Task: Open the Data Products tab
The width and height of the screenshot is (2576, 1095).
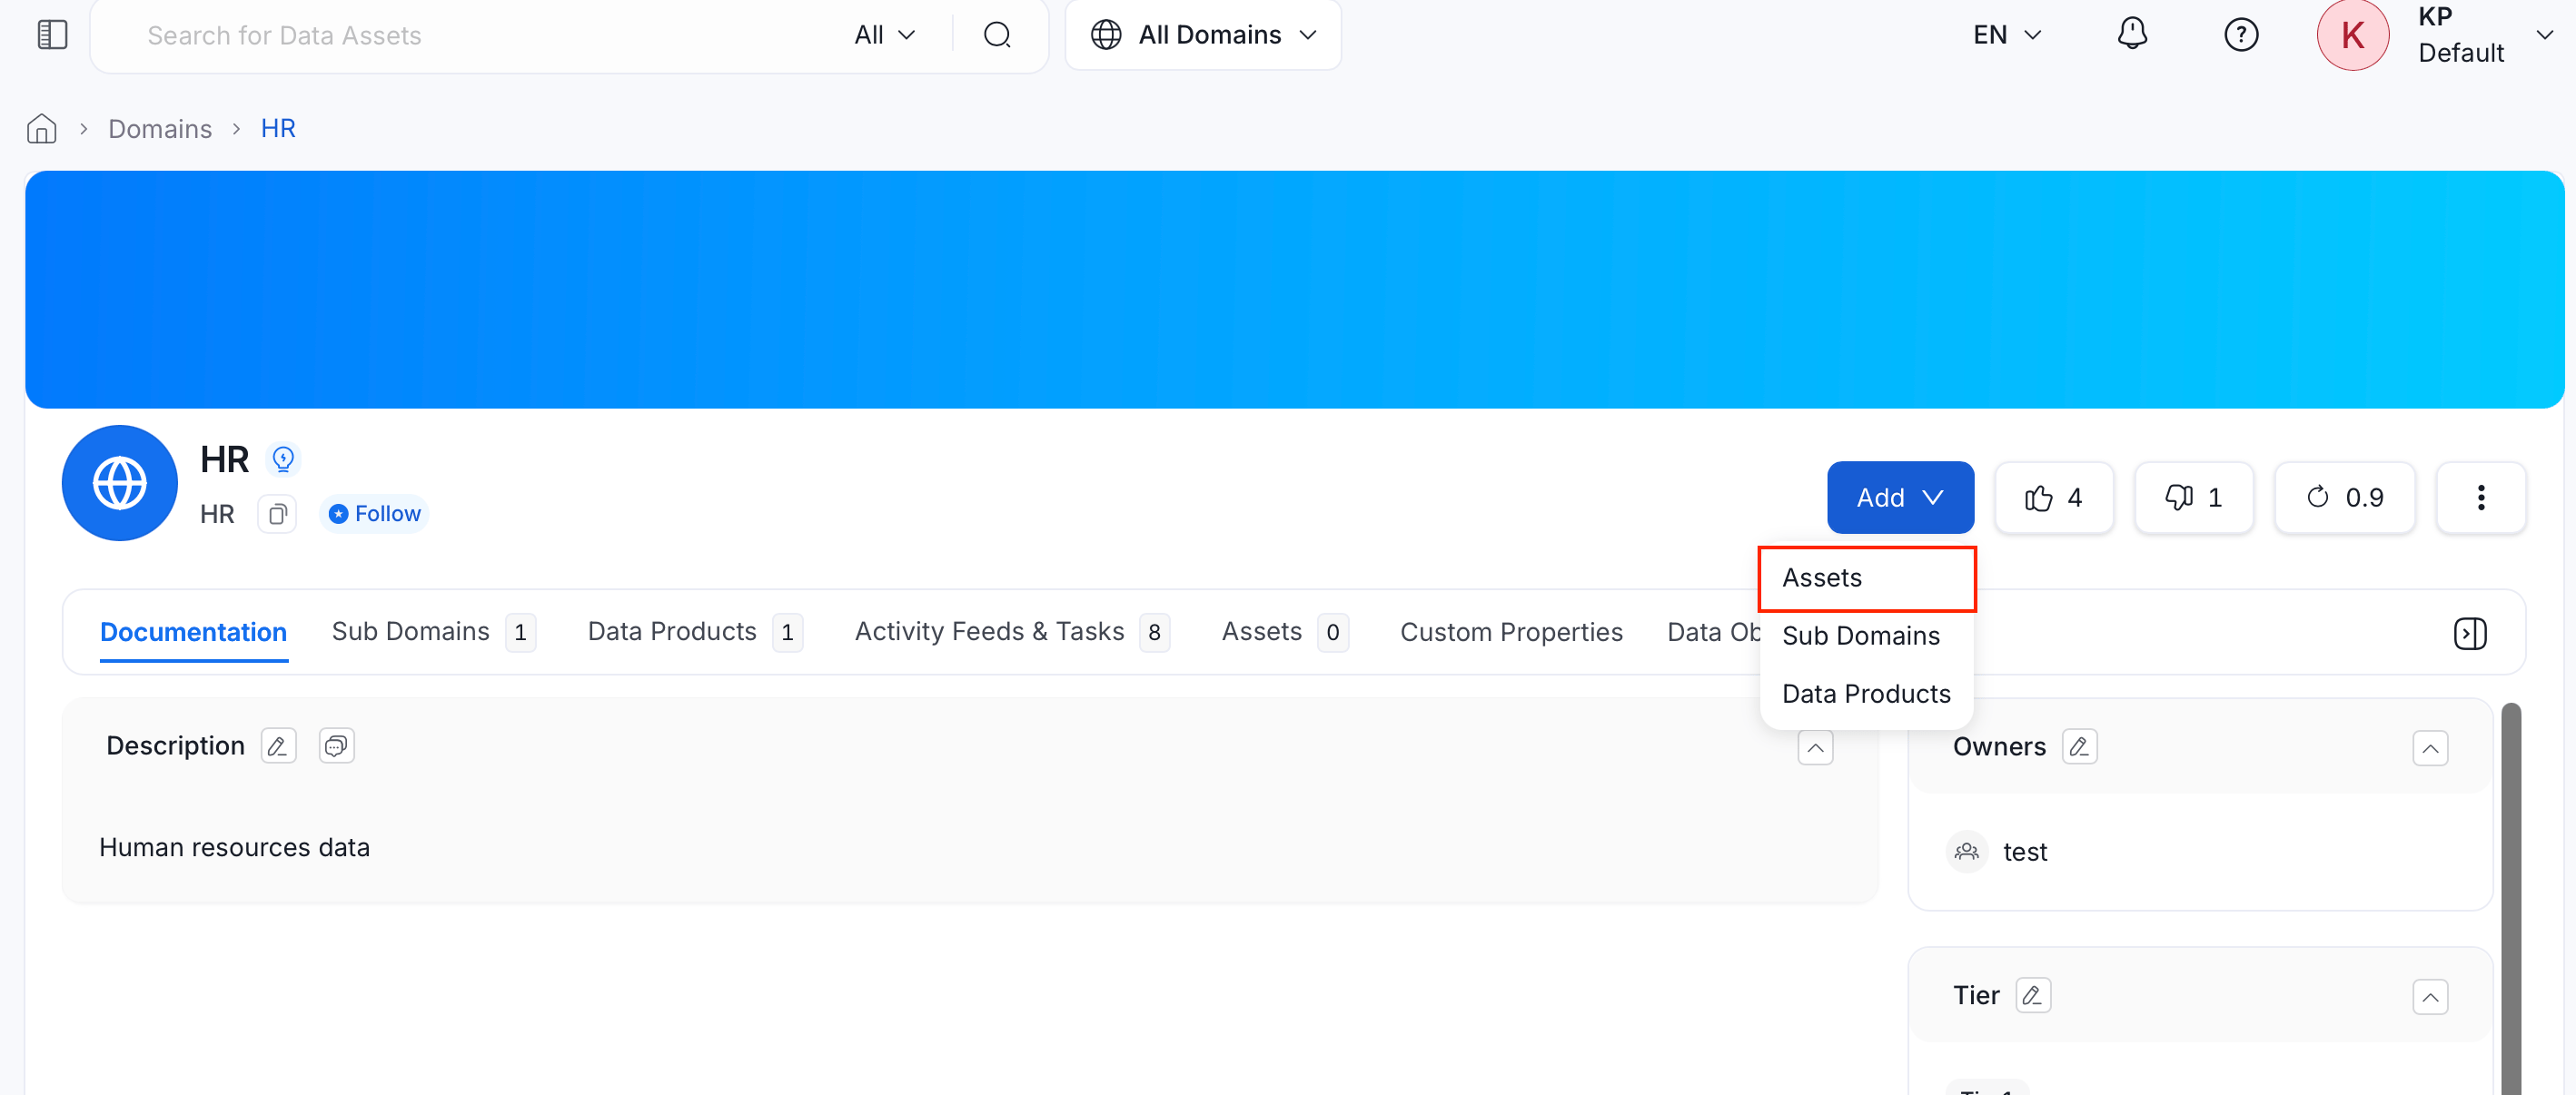Action: pyautogui.click(x=694, y=632)
